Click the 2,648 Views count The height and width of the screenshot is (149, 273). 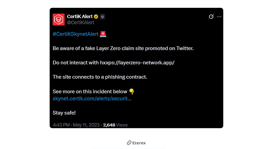coord(115,125)
